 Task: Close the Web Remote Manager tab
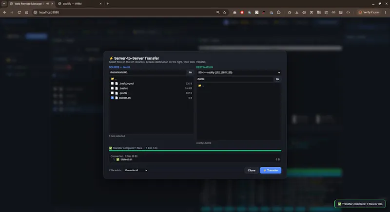[x=52, y=4]
